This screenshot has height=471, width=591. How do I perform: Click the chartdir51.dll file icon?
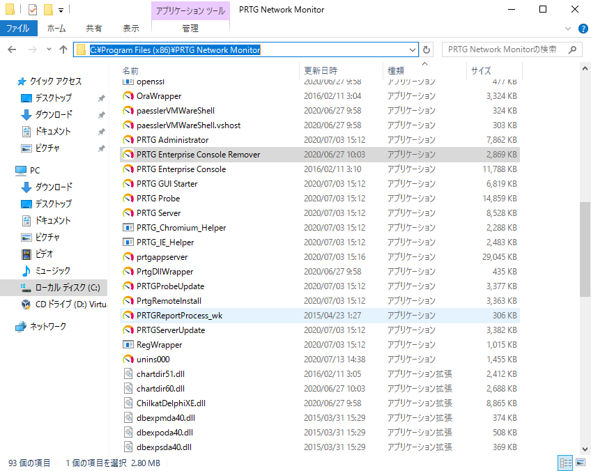click(128, 374)
